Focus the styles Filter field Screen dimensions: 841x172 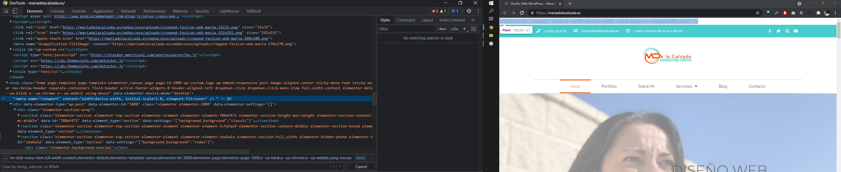tap(406, 29)
